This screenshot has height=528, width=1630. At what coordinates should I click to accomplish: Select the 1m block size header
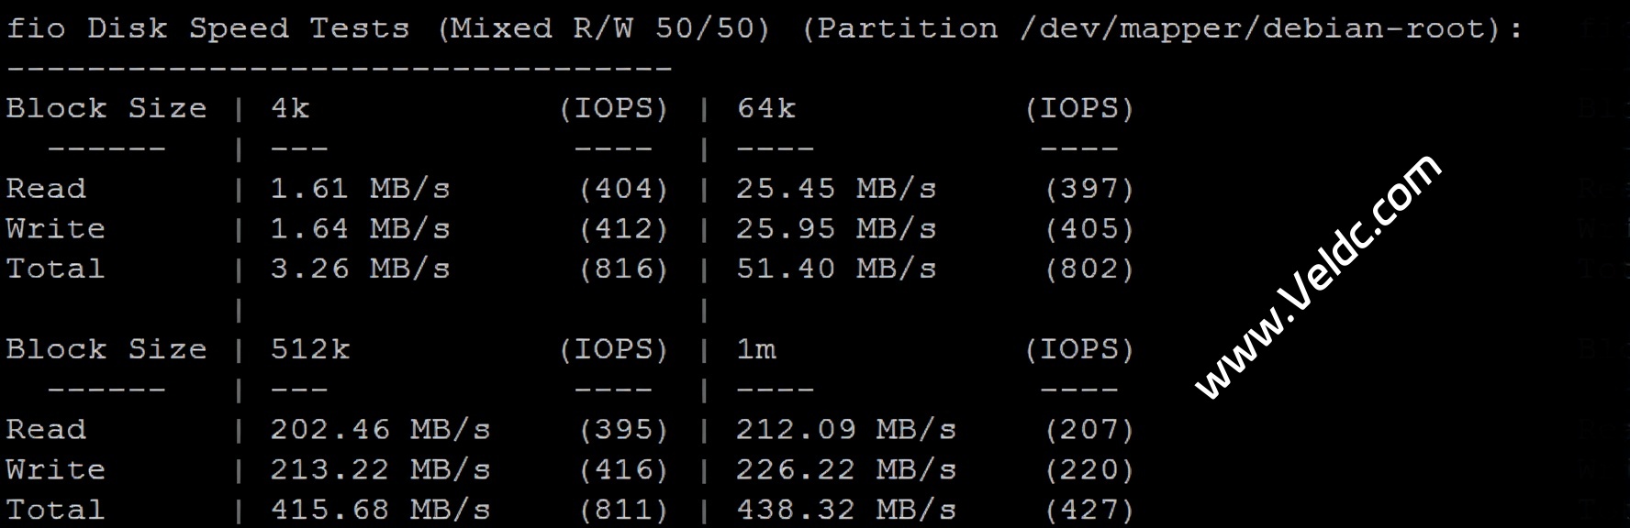pos(756,349)
